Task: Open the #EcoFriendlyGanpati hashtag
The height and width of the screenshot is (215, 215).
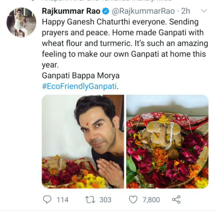Action: tap(79, 86)
